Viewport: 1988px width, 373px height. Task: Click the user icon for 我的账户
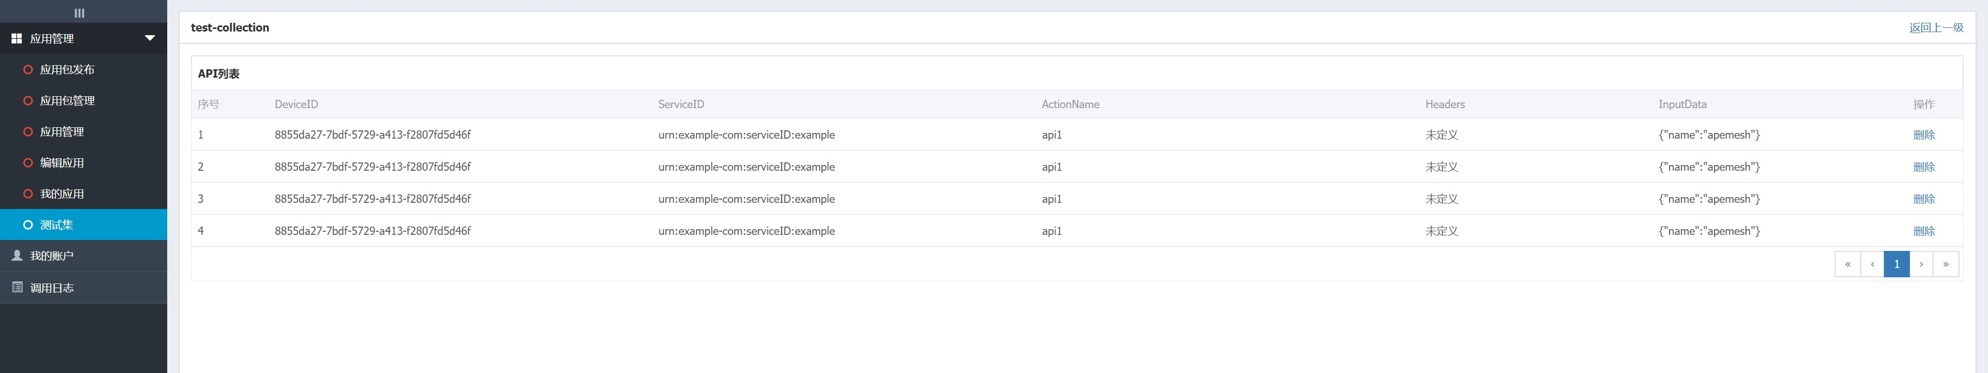click(x=17, y=255)
